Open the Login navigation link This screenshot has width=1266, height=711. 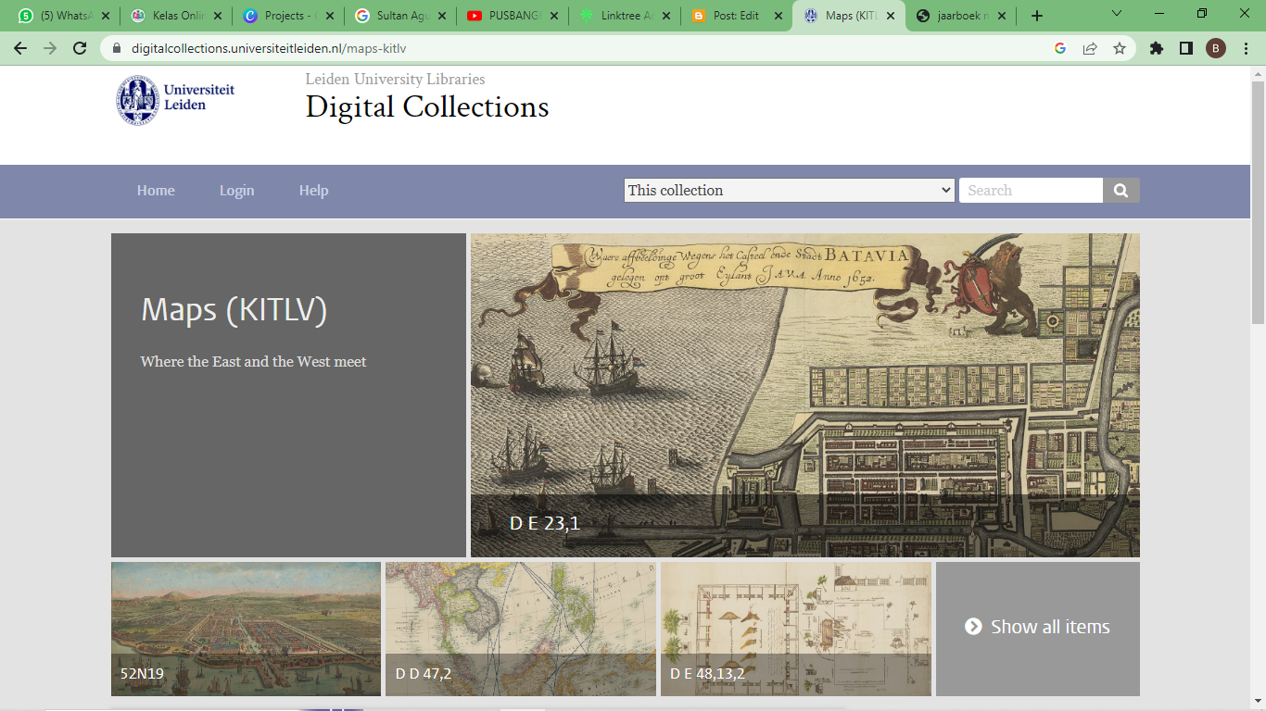(x=236, y=191)
